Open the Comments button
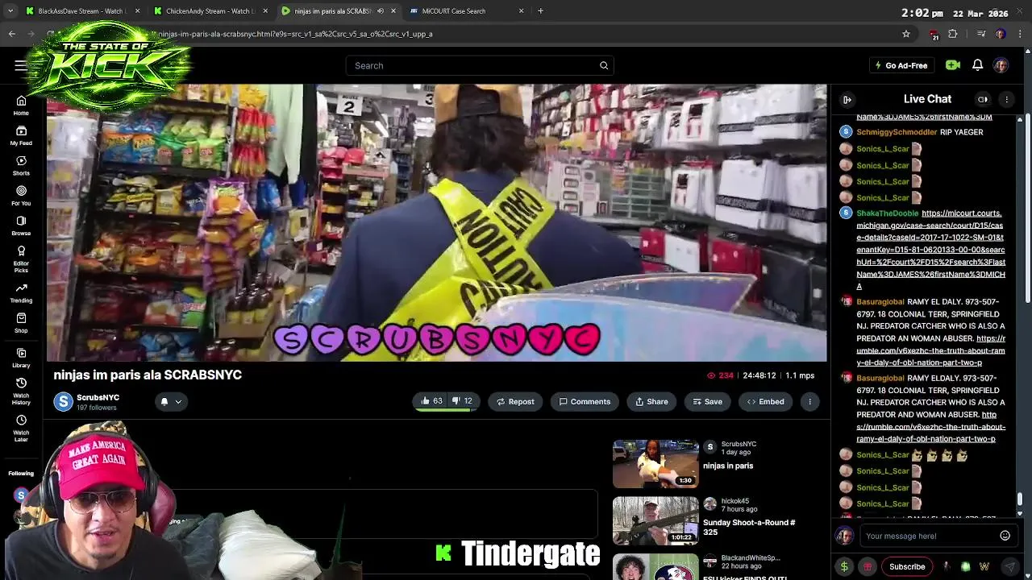The width and height of the screenshot is (1032, 580). (x=585, y=401)
